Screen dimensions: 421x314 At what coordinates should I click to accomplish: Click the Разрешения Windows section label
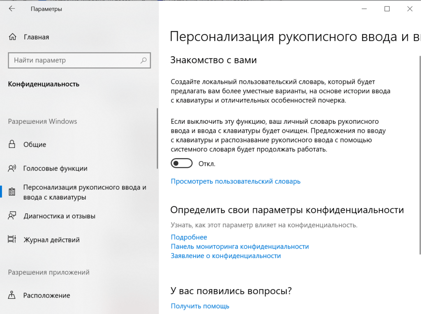tap(42, 121)
